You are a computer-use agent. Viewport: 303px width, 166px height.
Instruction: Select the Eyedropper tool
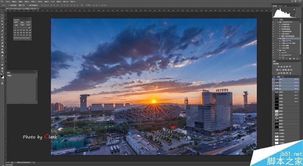(3, 27)
